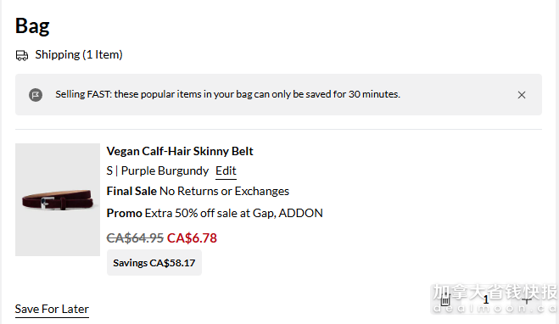Open Vegan Calf-Hair Skinny Belt product title
This screenshot has width=559, height=324.
(x=180, y=151)
